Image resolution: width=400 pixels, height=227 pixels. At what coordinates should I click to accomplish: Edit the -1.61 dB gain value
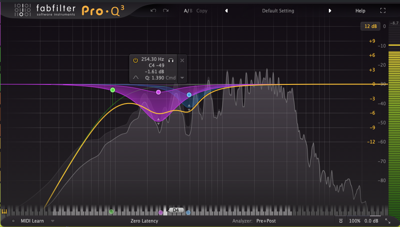[154, 72]
